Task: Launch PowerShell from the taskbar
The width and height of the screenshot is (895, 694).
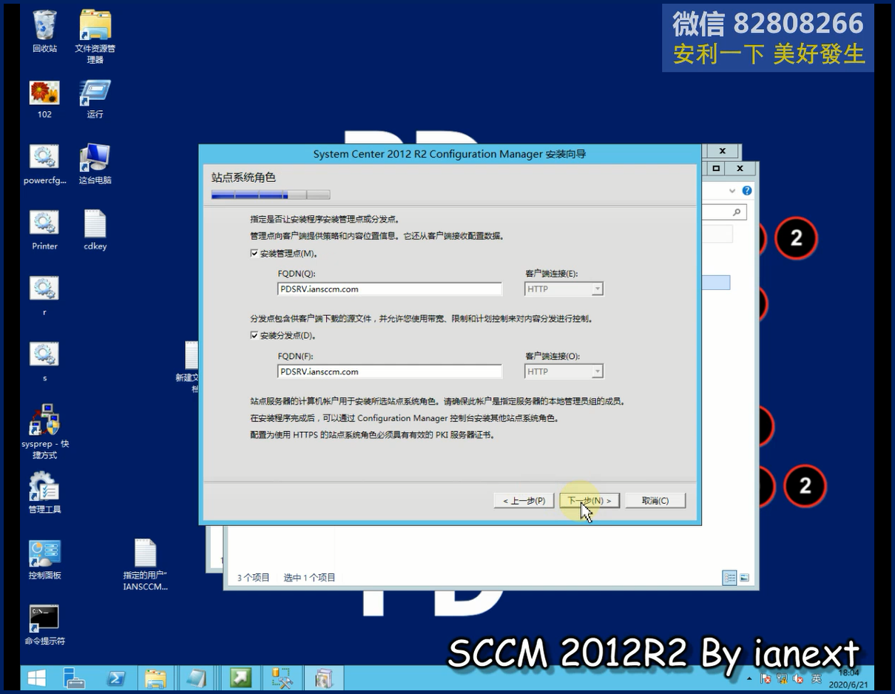Action: (115, 678)
